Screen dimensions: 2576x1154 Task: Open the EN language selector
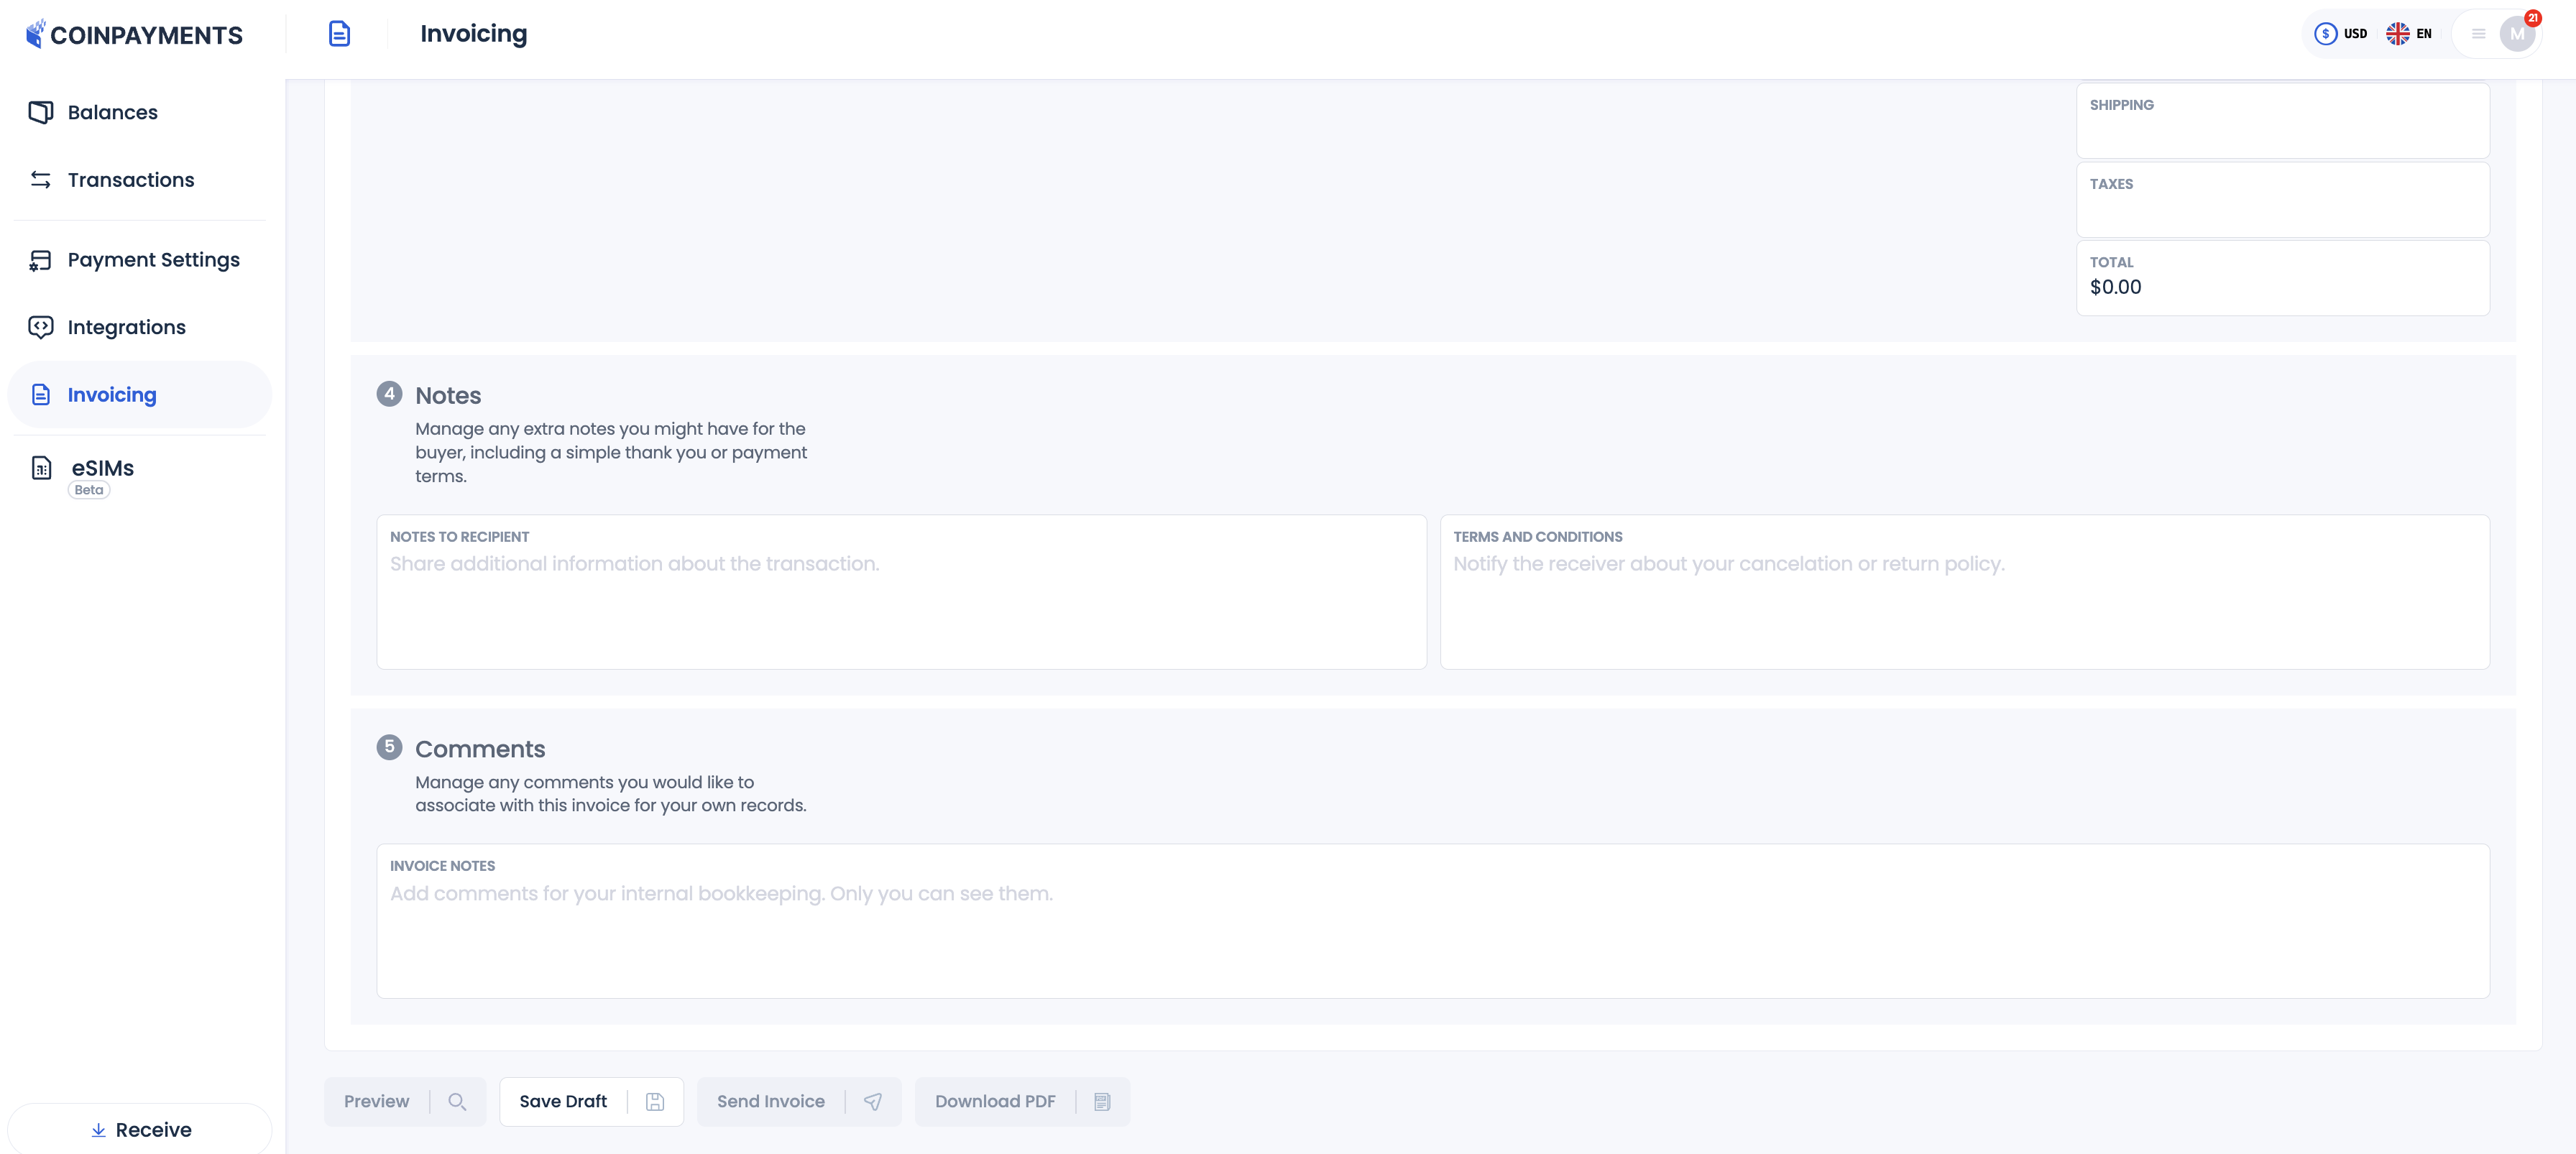tap(2410, 33)
